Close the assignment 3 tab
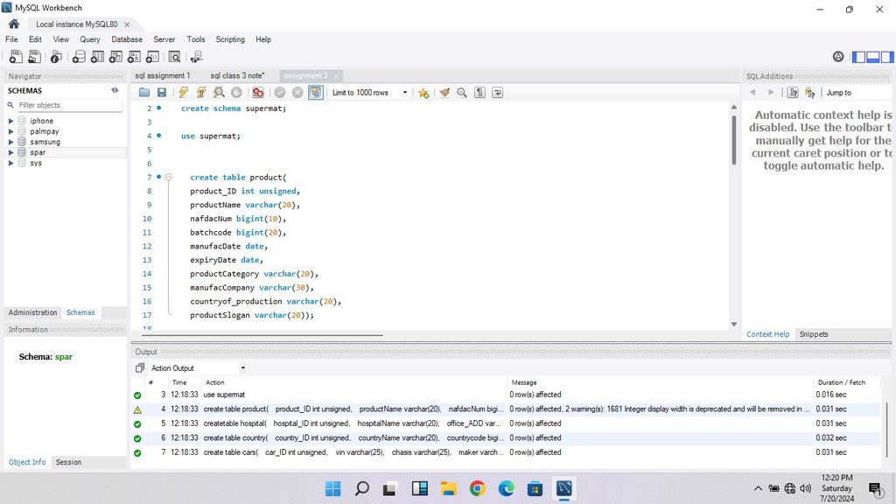896x504 pixels. click(x=337, y=76)
